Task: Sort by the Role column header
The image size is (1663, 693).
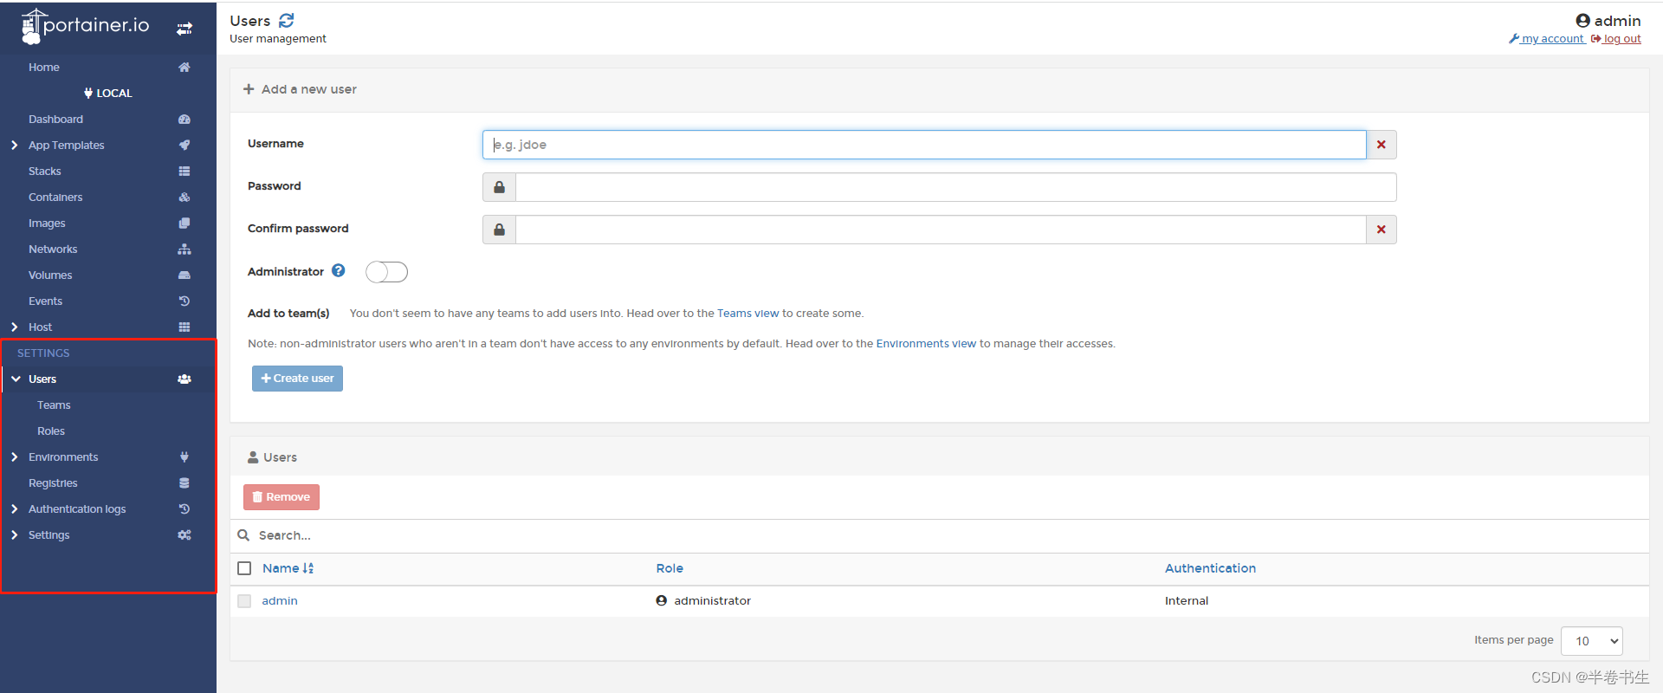Action: [x=670, y=568]
